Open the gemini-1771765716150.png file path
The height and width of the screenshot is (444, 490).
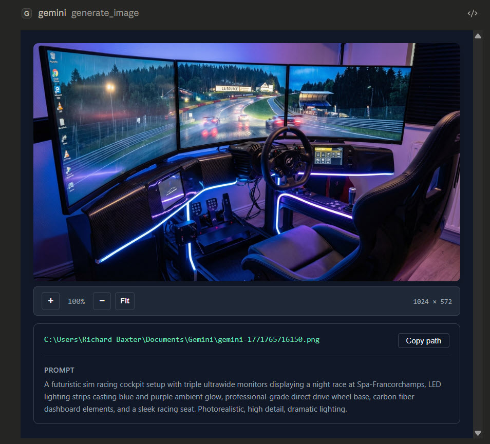pos(181,339)
